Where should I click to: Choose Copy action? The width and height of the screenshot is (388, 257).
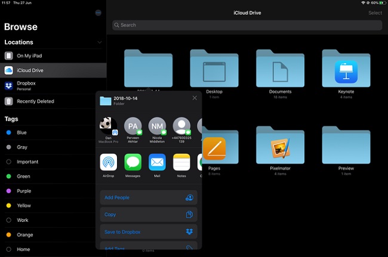149,215
